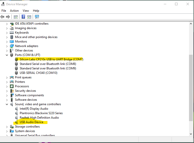
Task: Expand IDE ATA/ATAPI controllers node
Action: tap(7, 24)
